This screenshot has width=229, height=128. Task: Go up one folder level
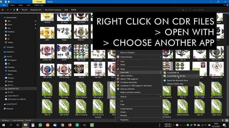(x=14, y=10)
